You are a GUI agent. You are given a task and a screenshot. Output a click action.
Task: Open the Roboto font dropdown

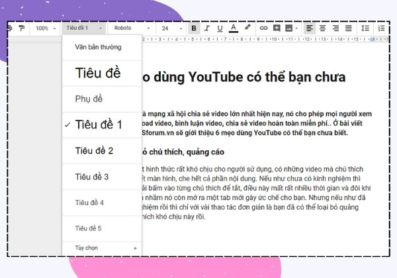(x=132, y=28)
